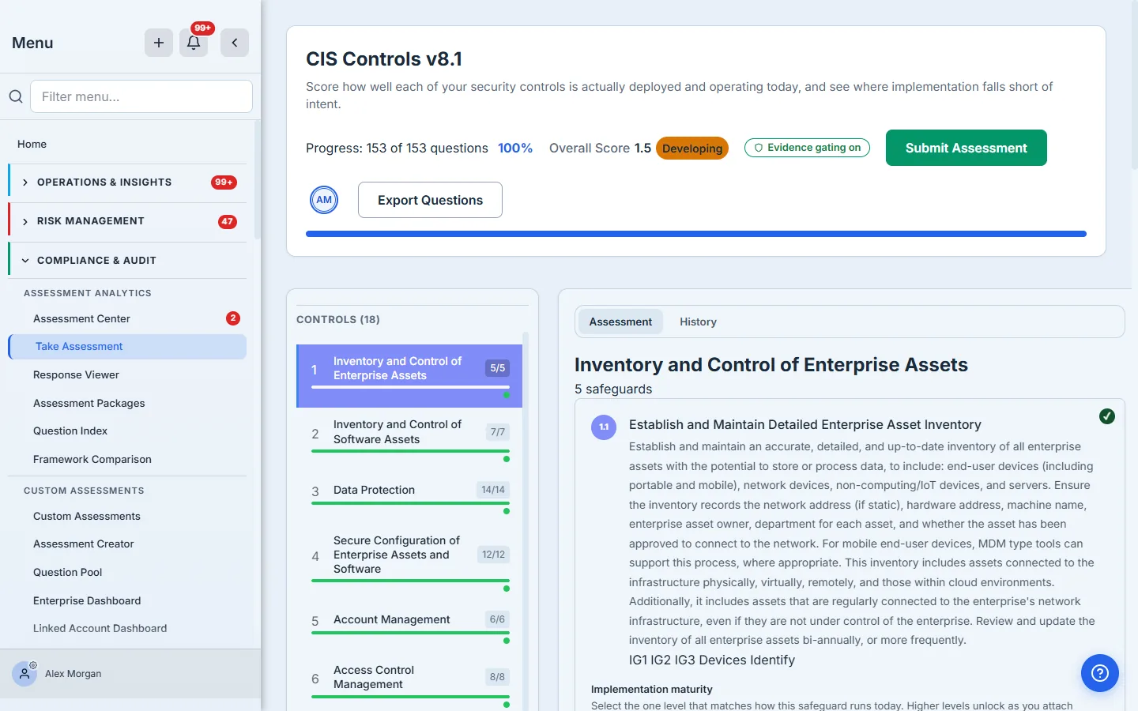The image size is (1138, 711).
Task: Click the 12/12 count on Secure Configuration
Action: click(494, 555)
